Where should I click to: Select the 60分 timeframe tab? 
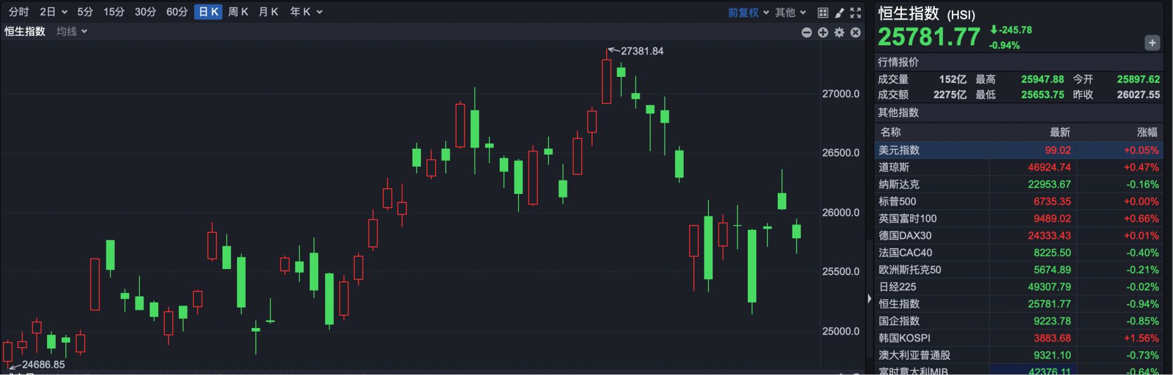tap(177, 12)
